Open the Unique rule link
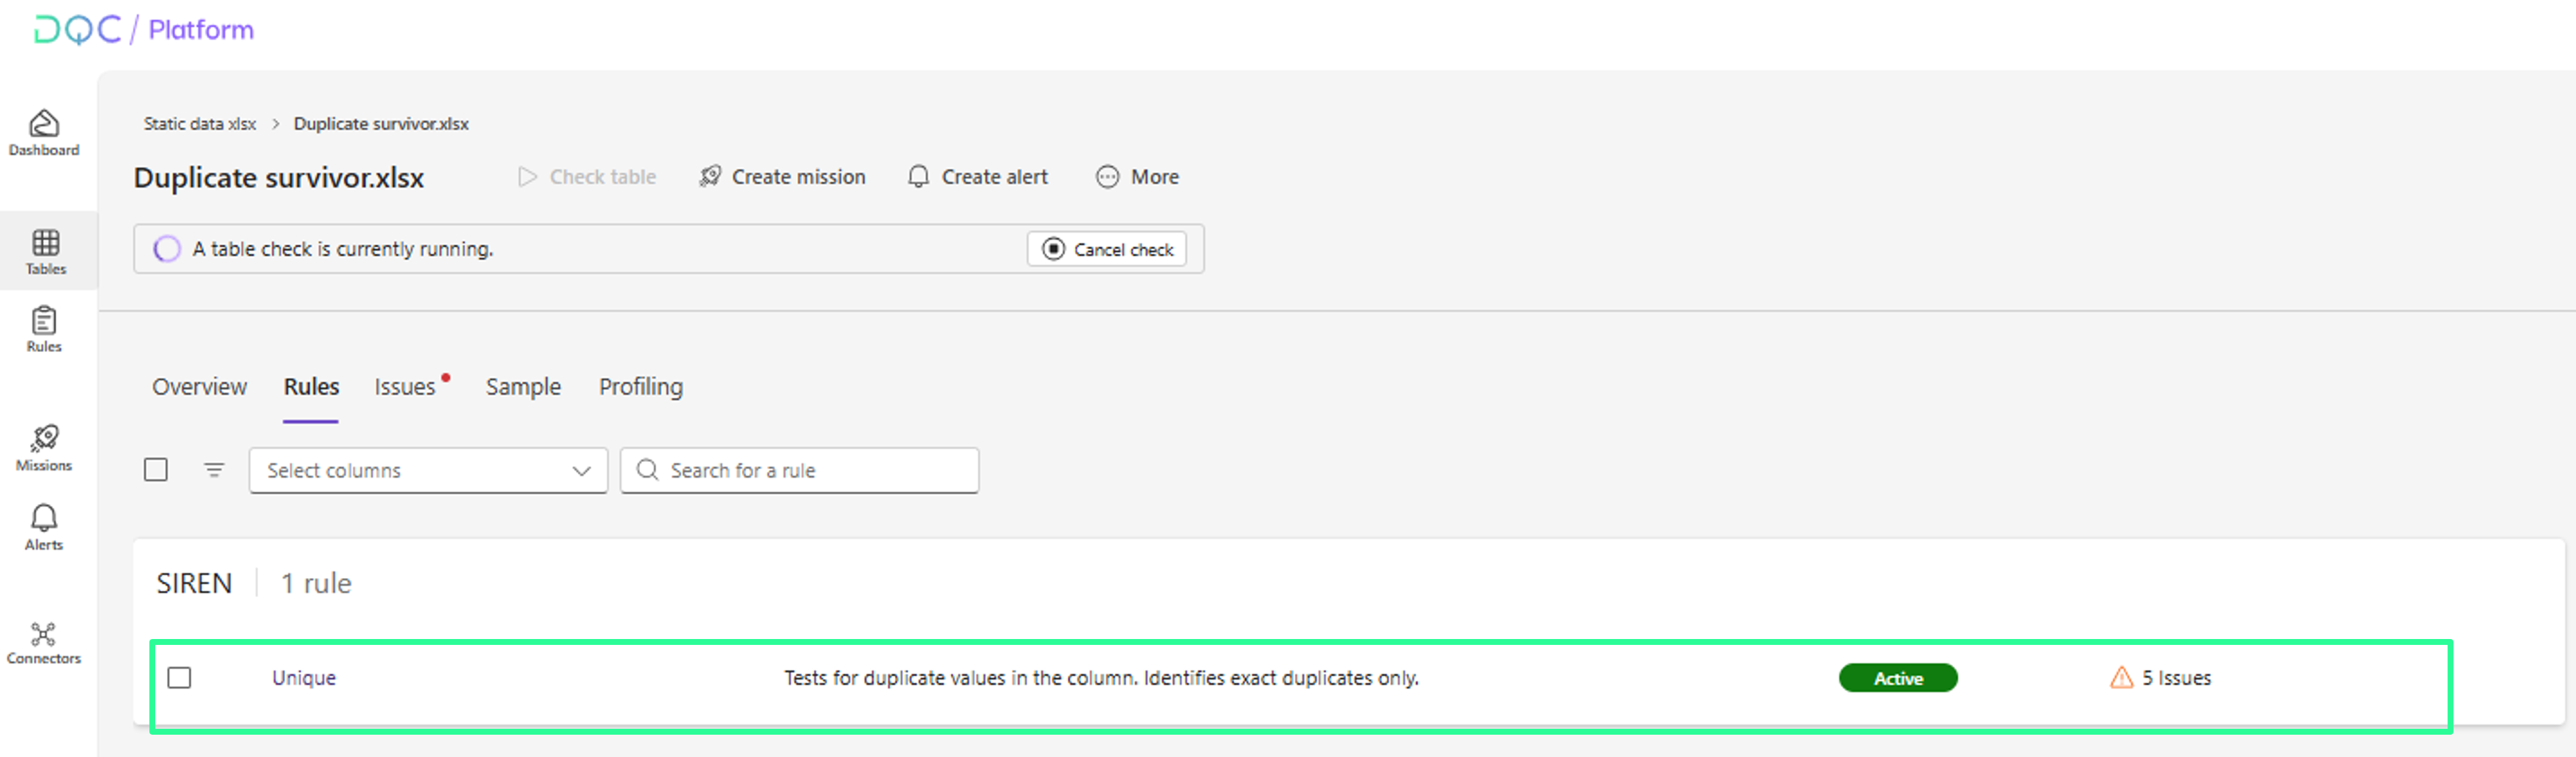 point(304,678)
